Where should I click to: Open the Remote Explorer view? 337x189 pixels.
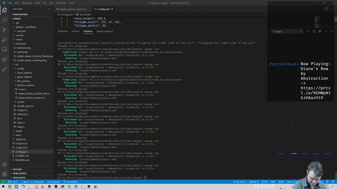pyautogui.click(x=5, y=49)
